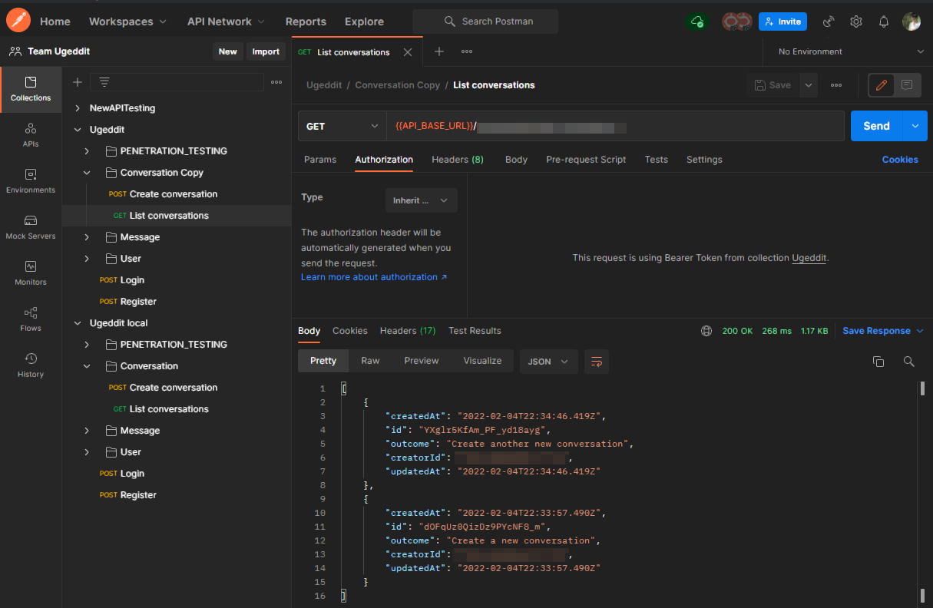Open collection filter icon in sidebar
933x608 pixels.
click(x=104, y=82)
